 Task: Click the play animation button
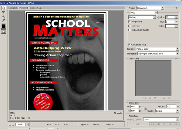[164, 124]
